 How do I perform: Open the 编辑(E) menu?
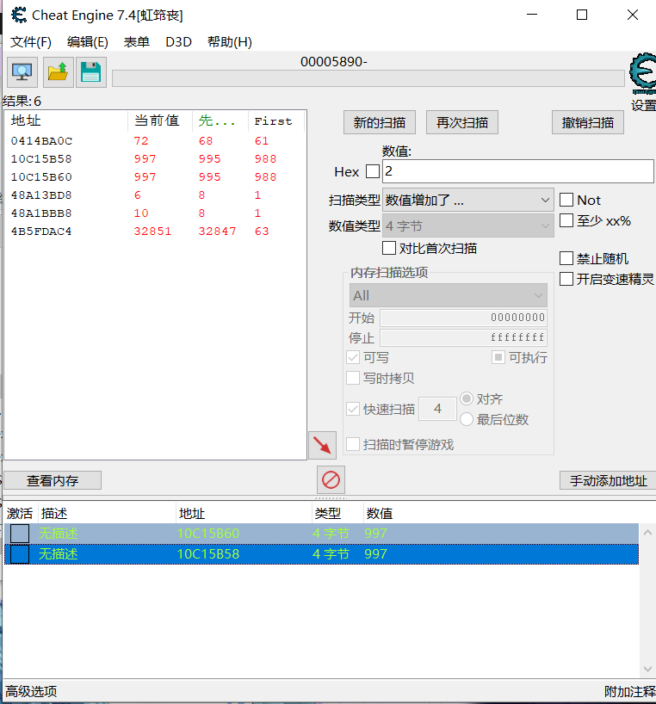tap(88, 42)
